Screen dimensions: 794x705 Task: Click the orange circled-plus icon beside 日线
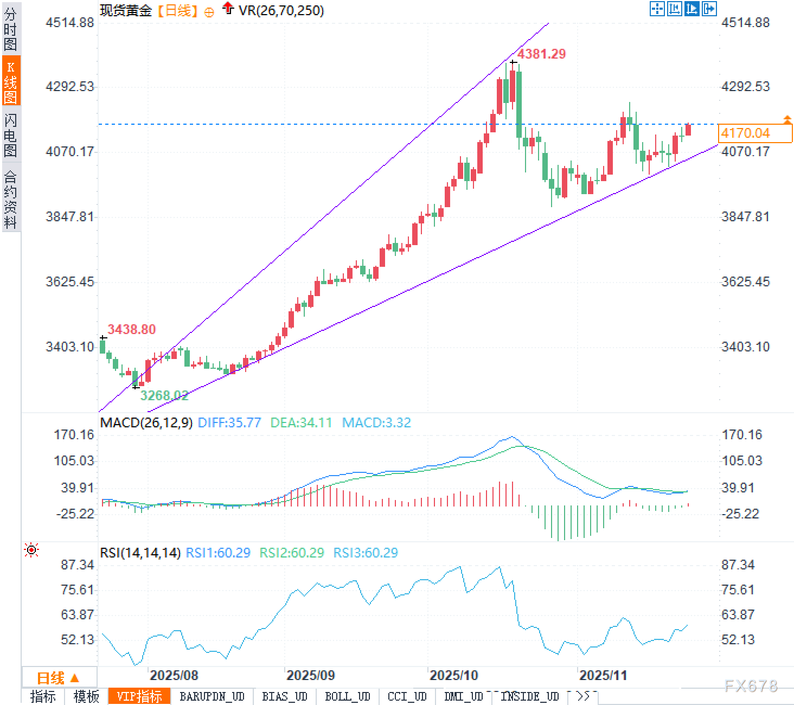(209, 12)
